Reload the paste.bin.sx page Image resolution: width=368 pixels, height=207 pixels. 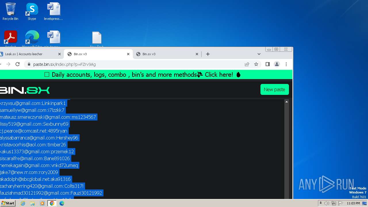click(18, 64)
